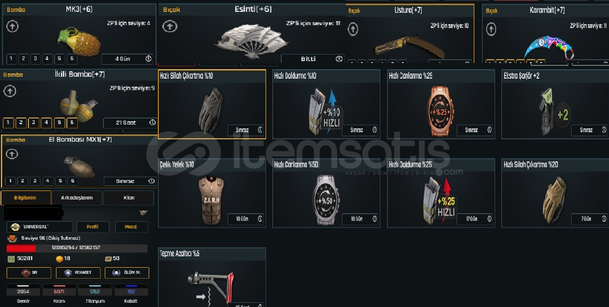The image size is (609, 307).
Task: Switch to the Klan tab
Action: [129, 198]
